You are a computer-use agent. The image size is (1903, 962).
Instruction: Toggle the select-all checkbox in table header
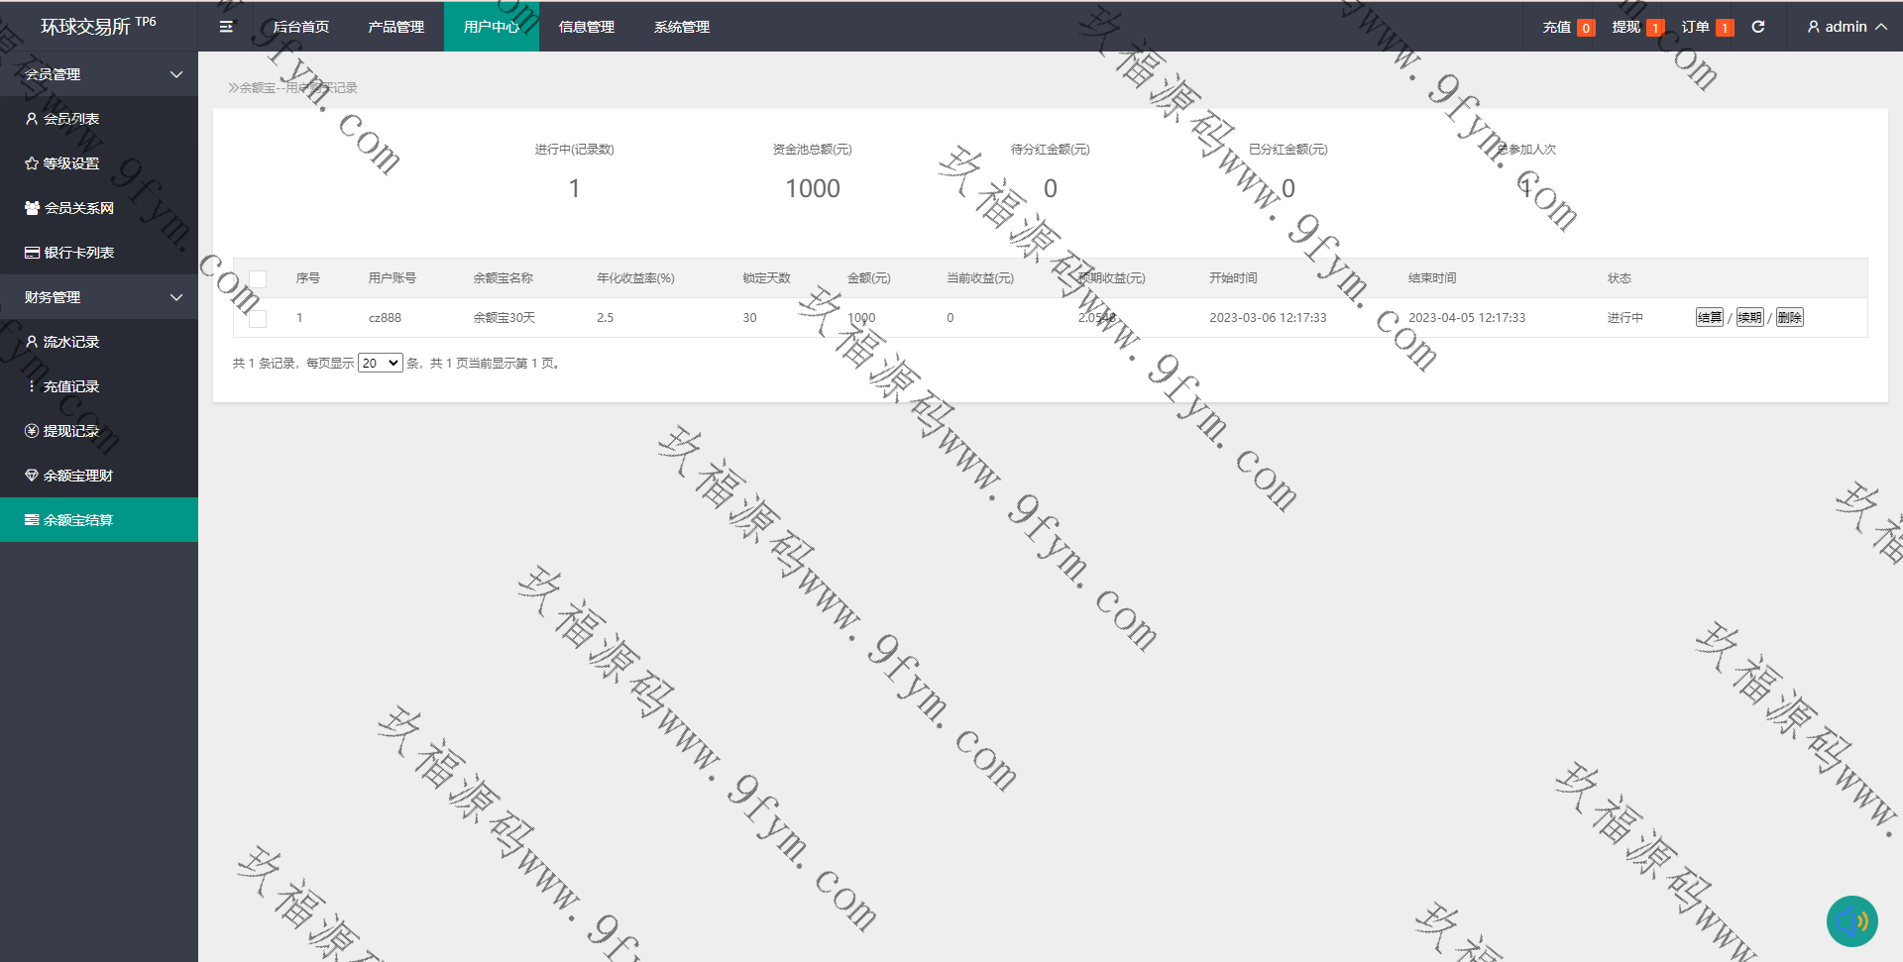coord(258,278)
